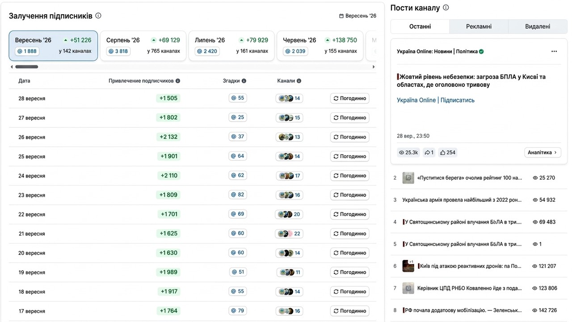Click info icon beside Залучення підписників heading
The height and width of the screenshot is (322, 572).
coord(98,16)
